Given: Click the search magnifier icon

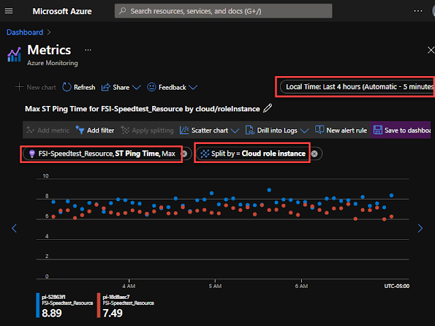Looking at the screenshot, I should click(122, 11).
